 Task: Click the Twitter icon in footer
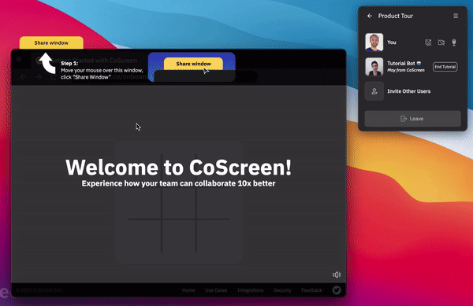pyautogui.click(x=337, y=290)
